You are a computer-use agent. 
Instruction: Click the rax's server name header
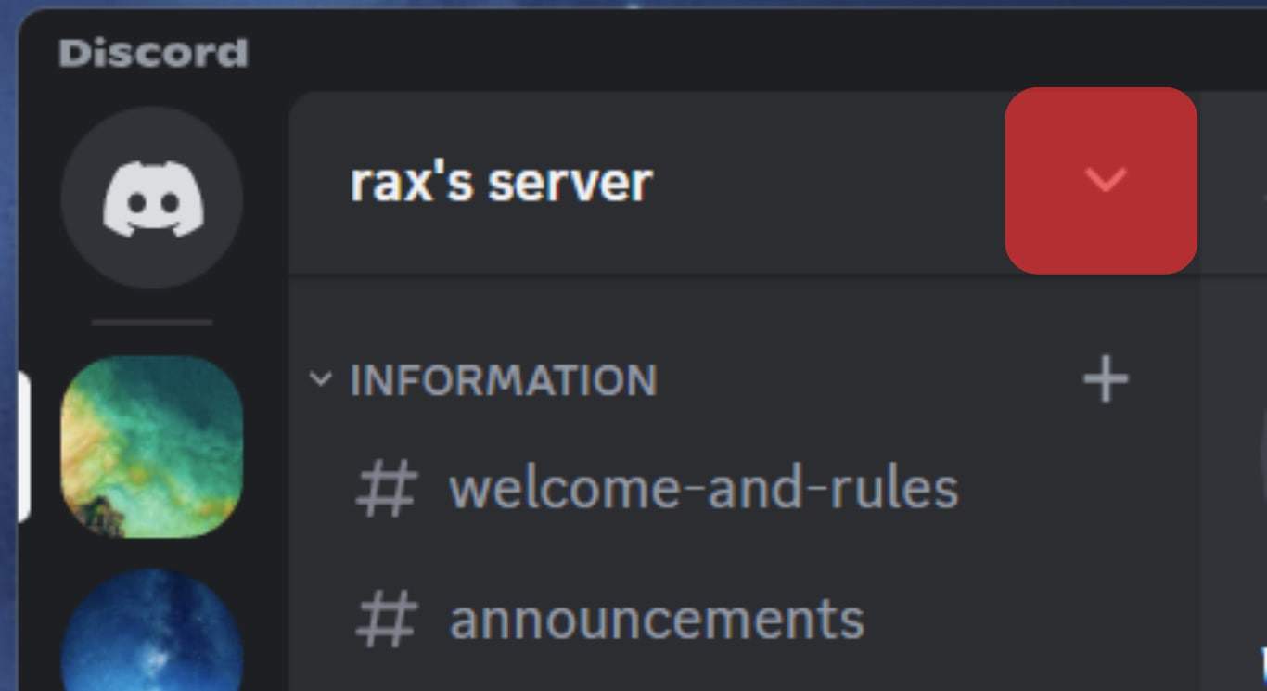(x=501, y=182)
